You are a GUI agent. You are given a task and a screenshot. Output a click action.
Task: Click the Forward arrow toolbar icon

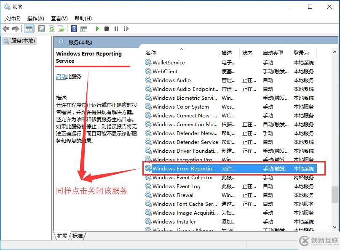(x=16, y=29)
